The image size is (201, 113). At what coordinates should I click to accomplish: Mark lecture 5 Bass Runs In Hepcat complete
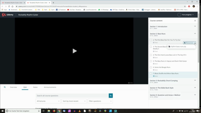point(151,61)
